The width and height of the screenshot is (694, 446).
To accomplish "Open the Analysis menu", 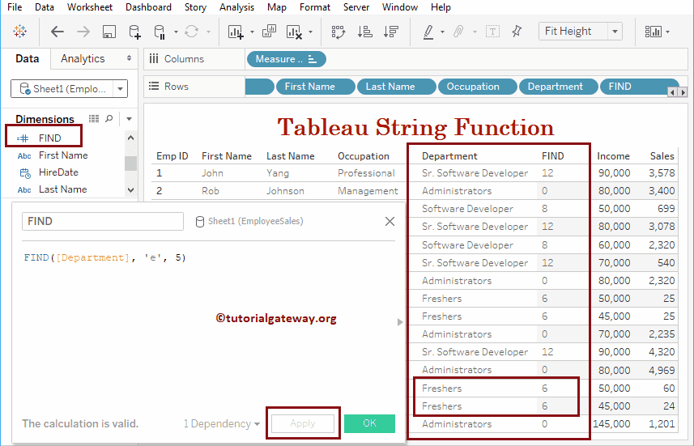I will pos(236,7).
